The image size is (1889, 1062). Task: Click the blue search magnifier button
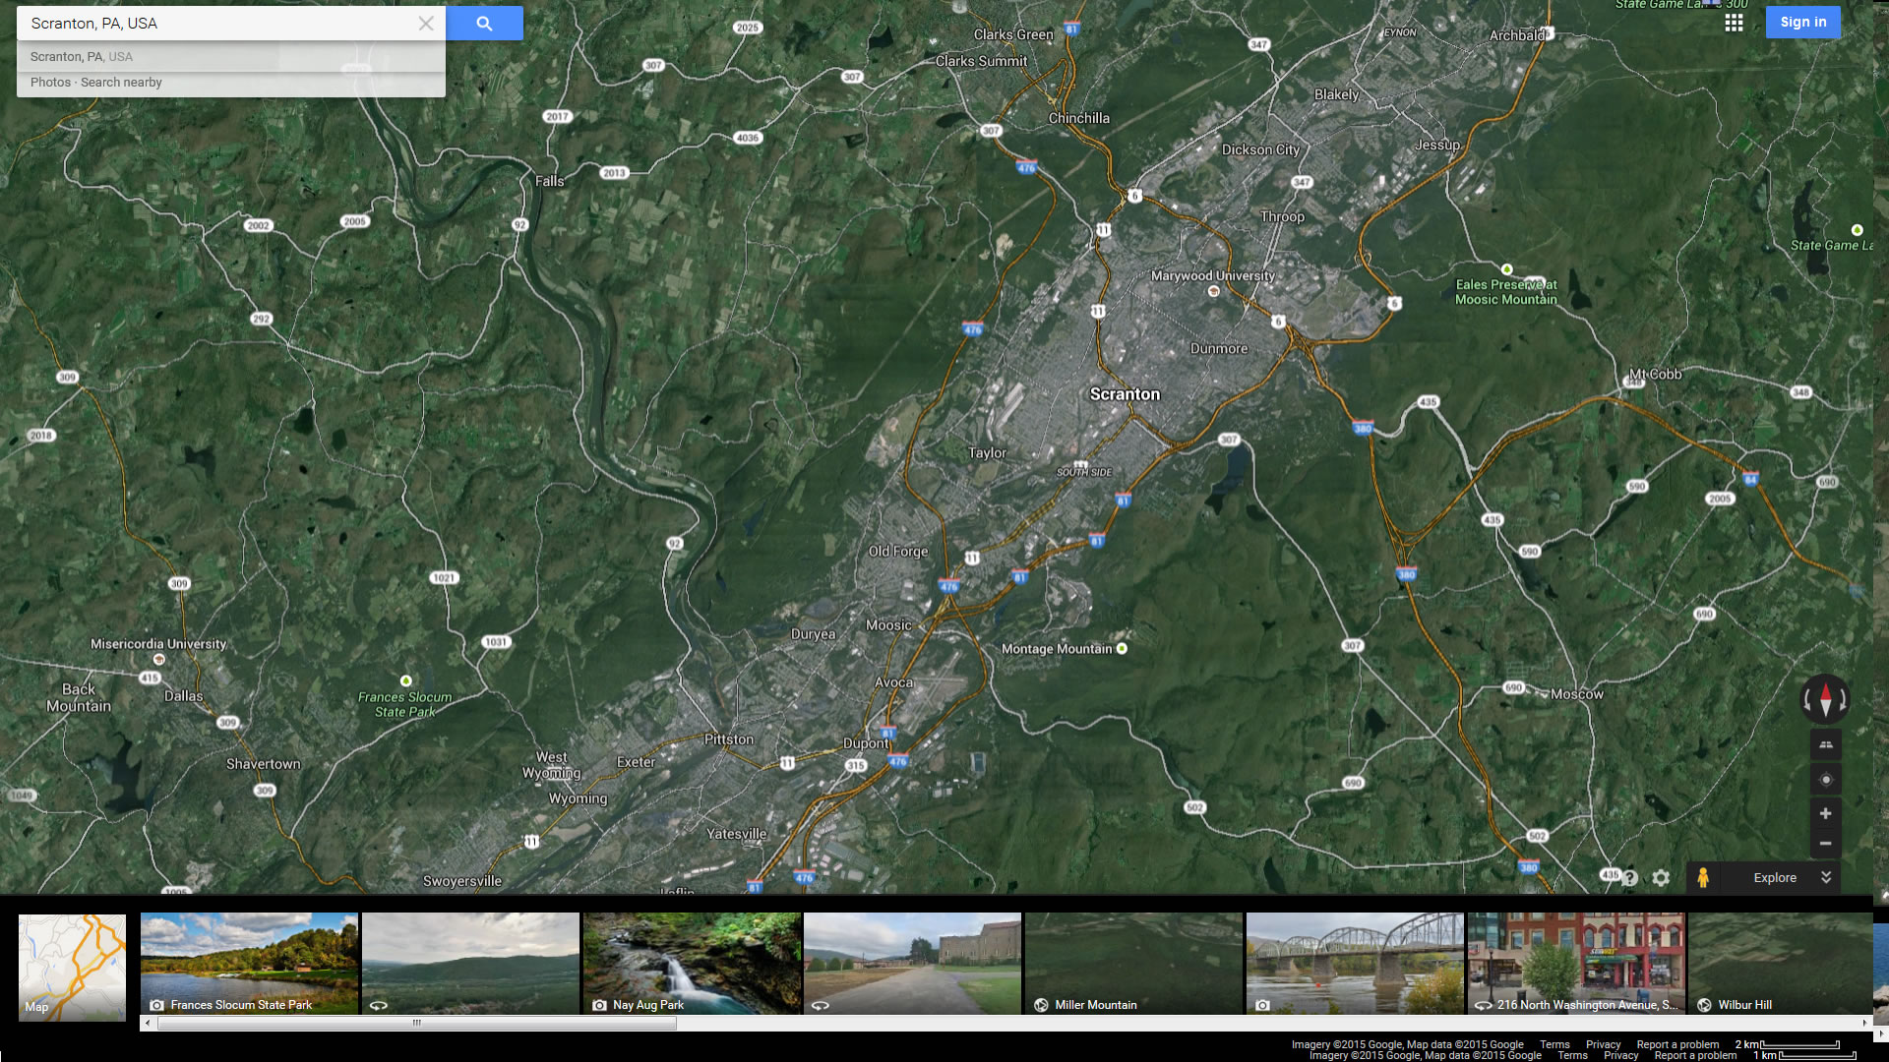[484, 24]
